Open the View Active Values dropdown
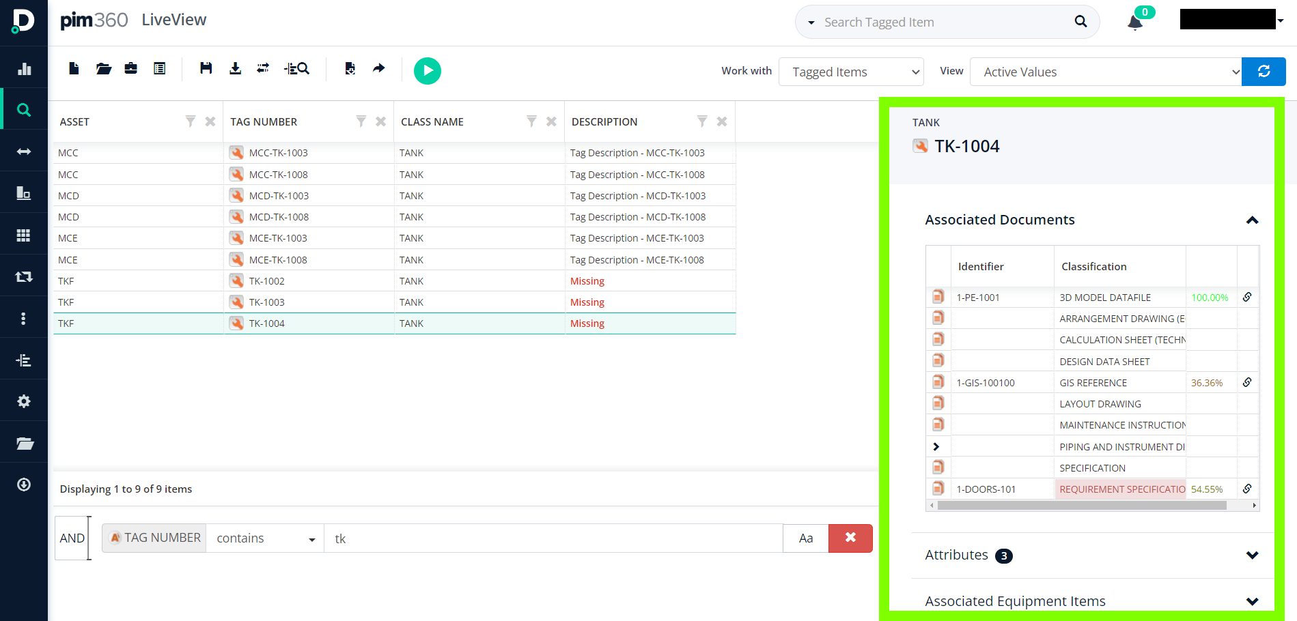 [x=1106, y=72]
